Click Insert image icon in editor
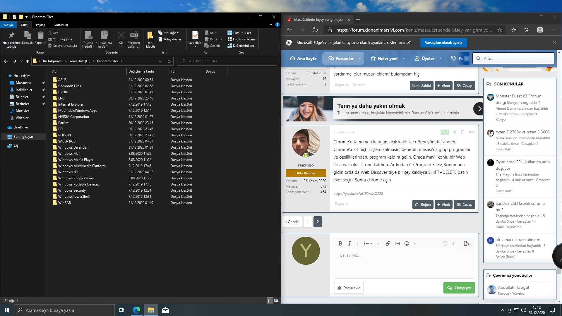Image resolution: width=562 pixels, height=316 pixels. click(x=397, y=243)
